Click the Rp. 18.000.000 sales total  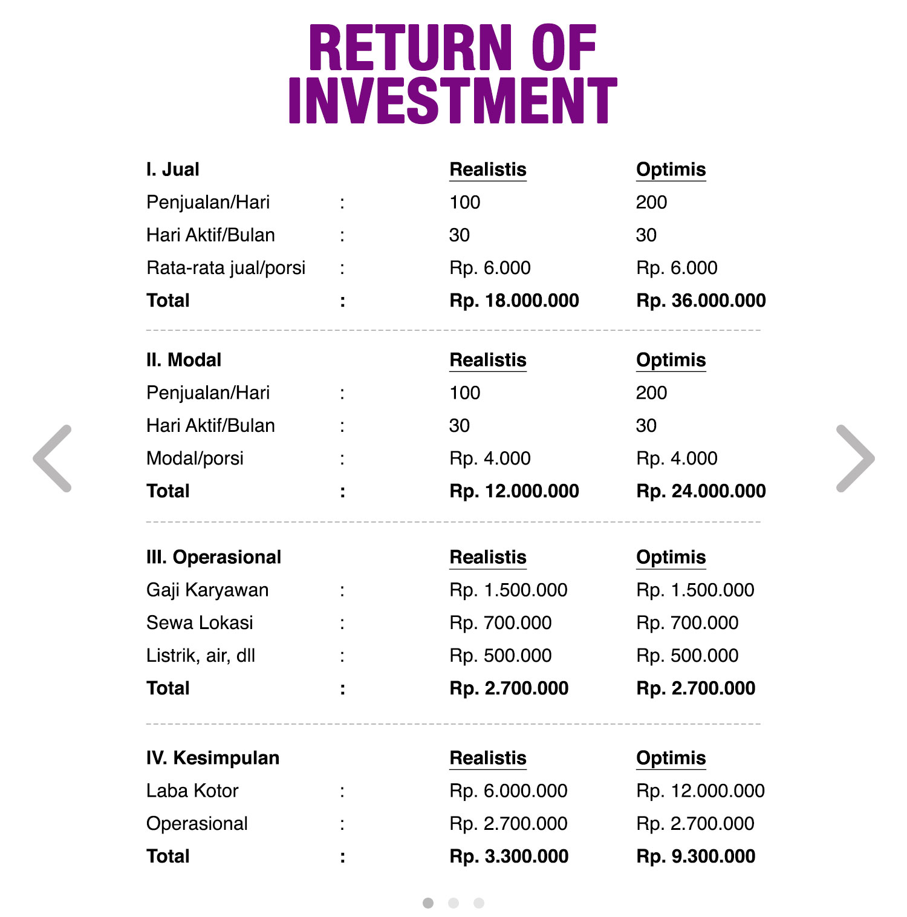click(x=514, y=301)
